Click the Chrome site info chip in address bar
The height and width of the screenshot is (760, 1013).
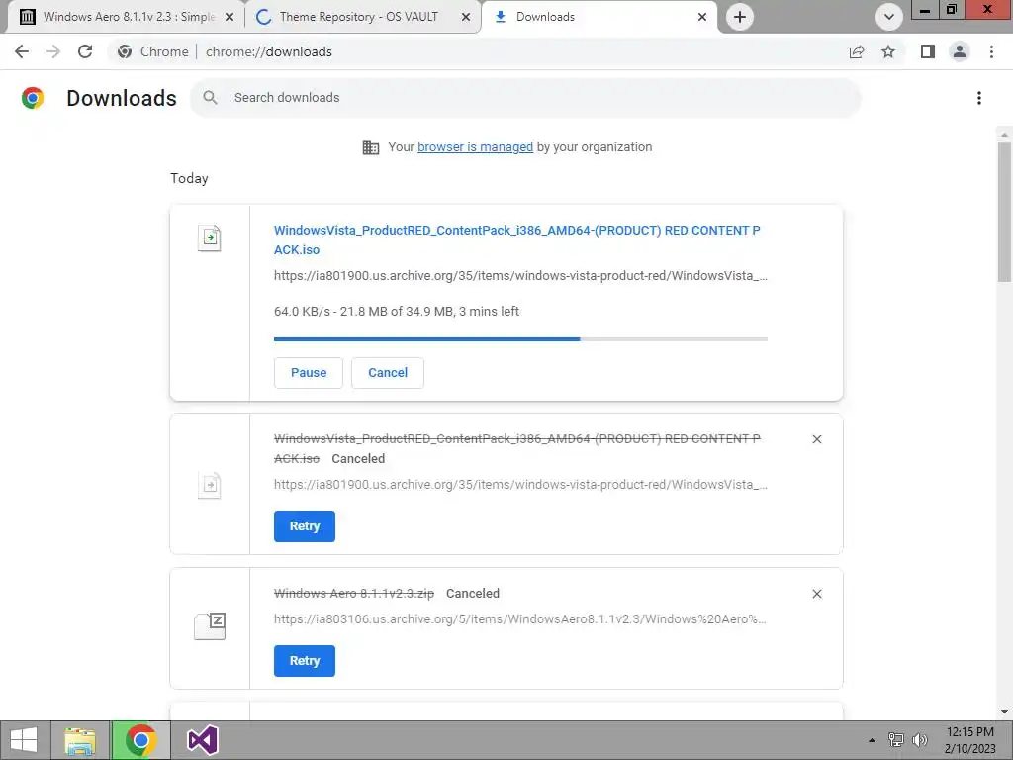[153, 51]
